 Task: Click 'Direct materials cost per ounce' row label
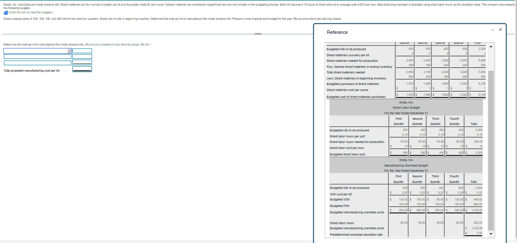(x=348, y=90)
